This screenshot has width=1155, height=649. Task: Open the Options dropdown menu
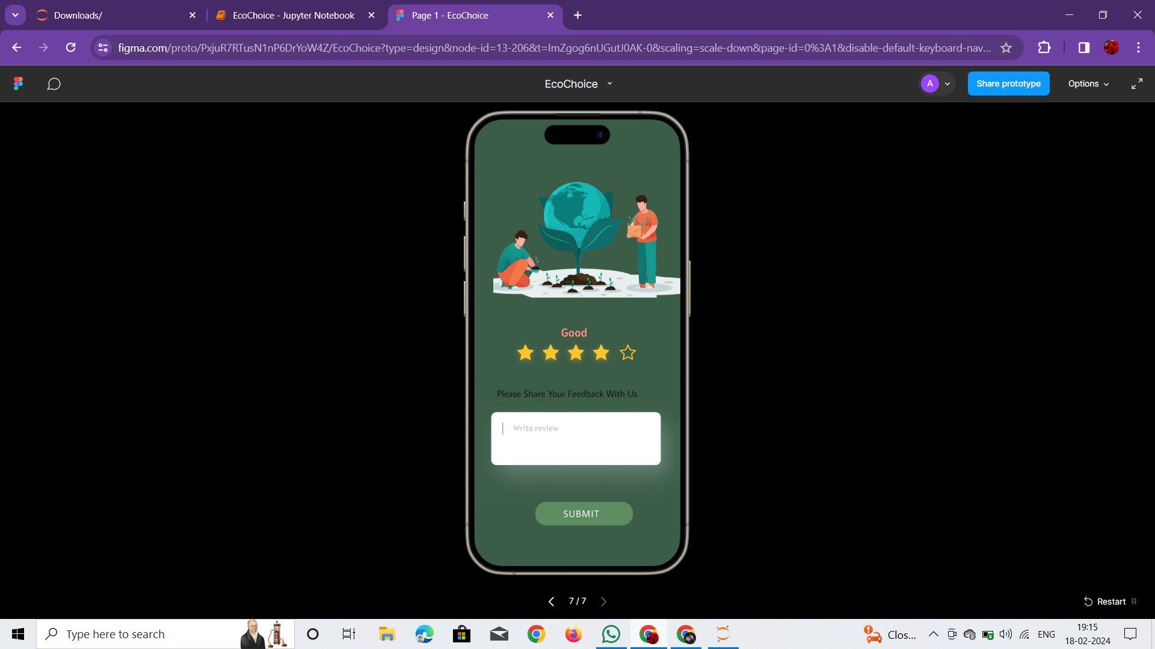(1088, 84)
